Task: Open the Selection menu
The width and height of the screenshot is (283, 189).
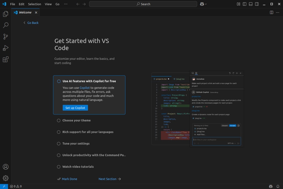Action: 35,4
